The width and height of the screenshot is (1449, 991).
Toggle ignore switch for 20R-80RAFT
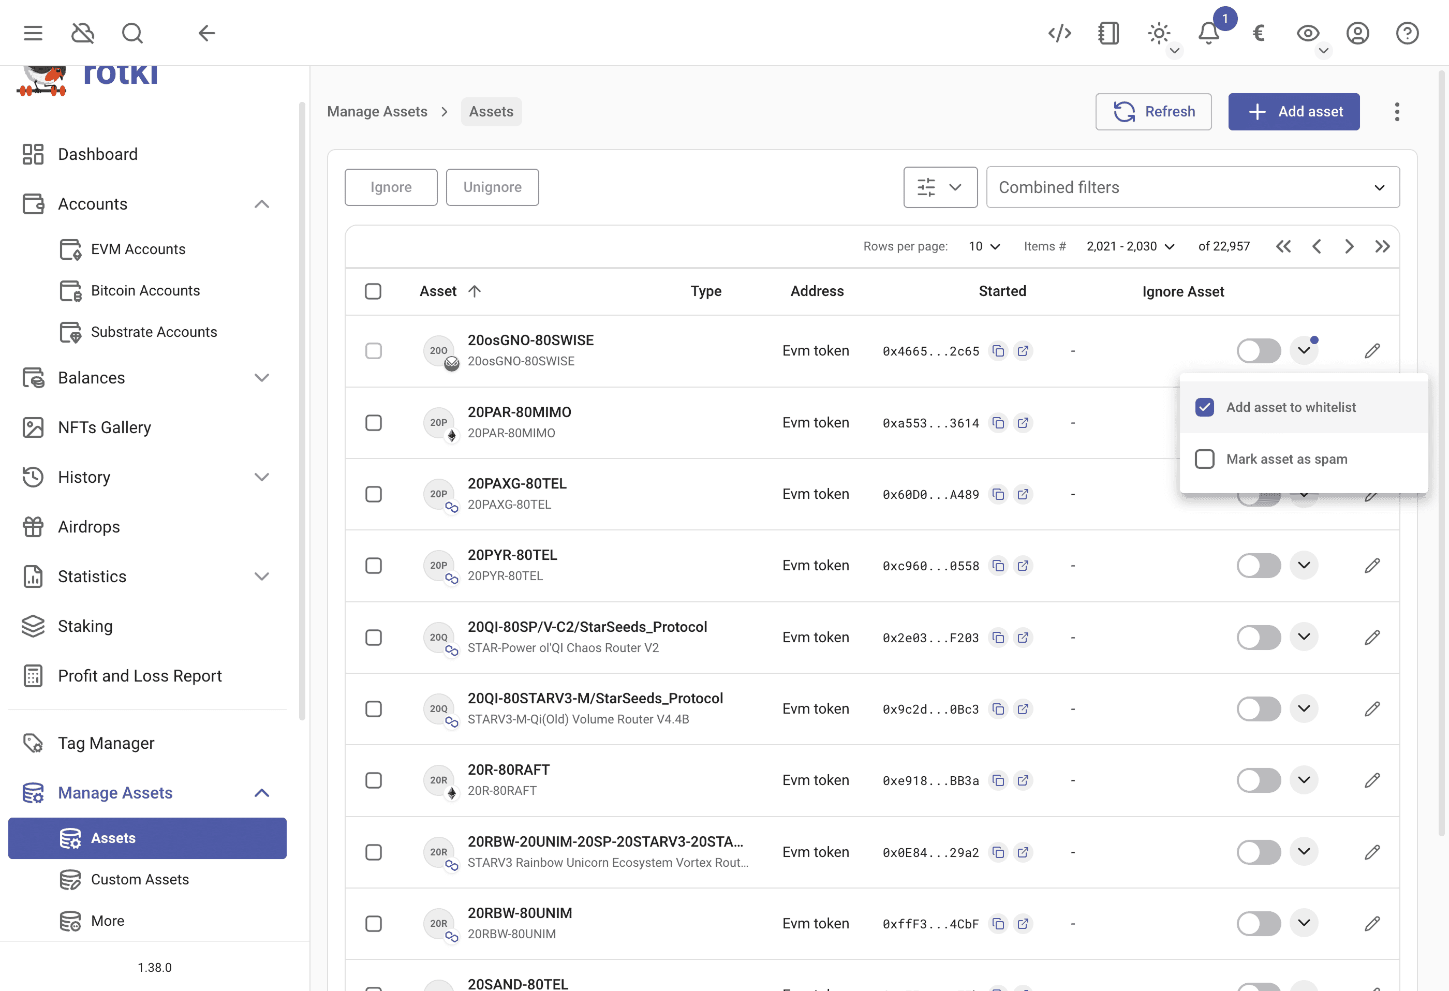pyautogui.click(x=1259, y=780)
